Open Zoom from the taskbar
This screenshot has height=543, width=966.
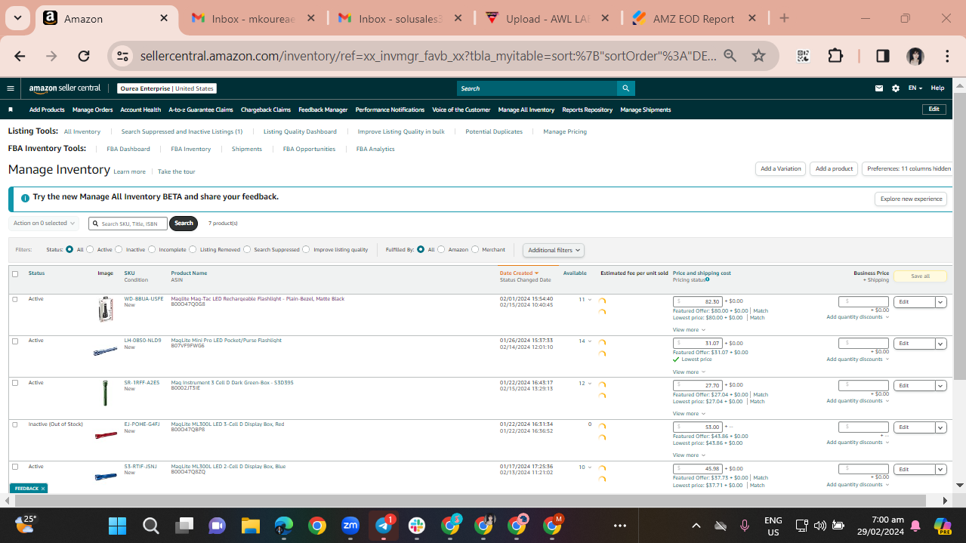click(350, 525)
